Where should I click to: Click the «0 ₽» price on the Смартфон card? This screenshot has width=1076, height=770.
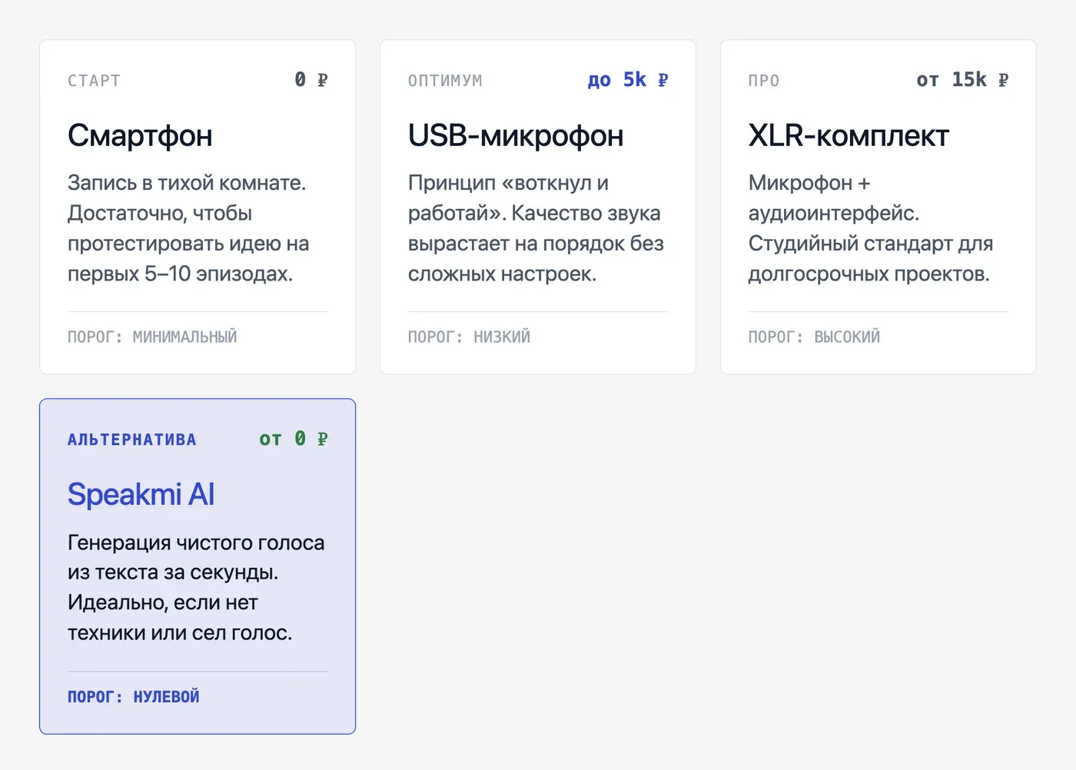click(311, 80)
